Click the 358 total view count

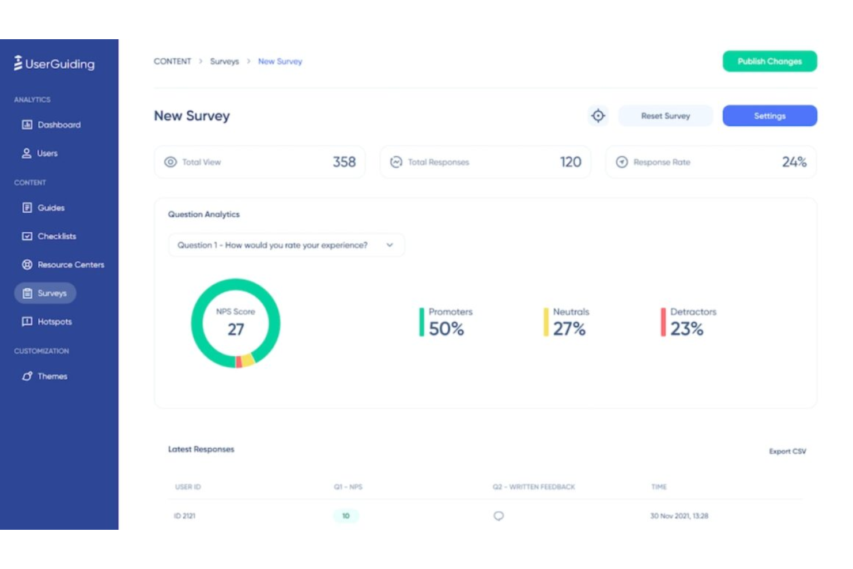344,162
